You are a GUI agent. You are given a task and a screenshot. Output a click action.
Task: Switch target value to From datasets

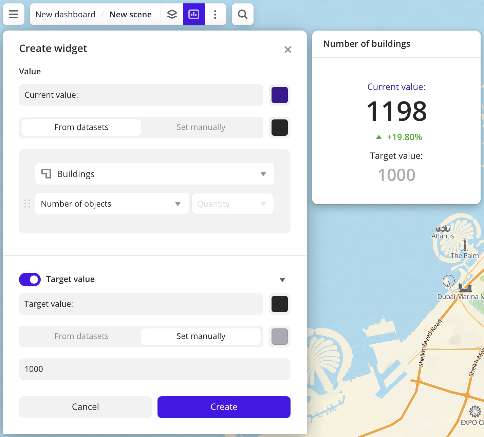click(x=81, y=336)
